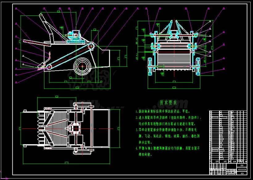
Task: Select the last text line 得有间隙
Action: tap(145, 155)
